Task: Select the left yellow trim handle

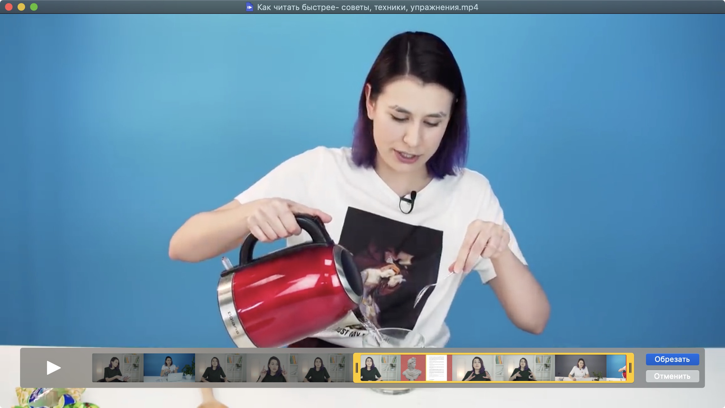Action: pos(357,368)
